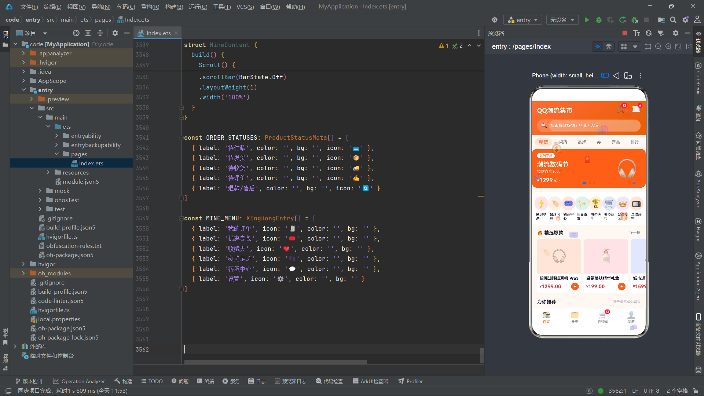Click the 3562:1 cursor position indicator
Viewport: 704px width, 396px height.
click(x=617, y=391)
